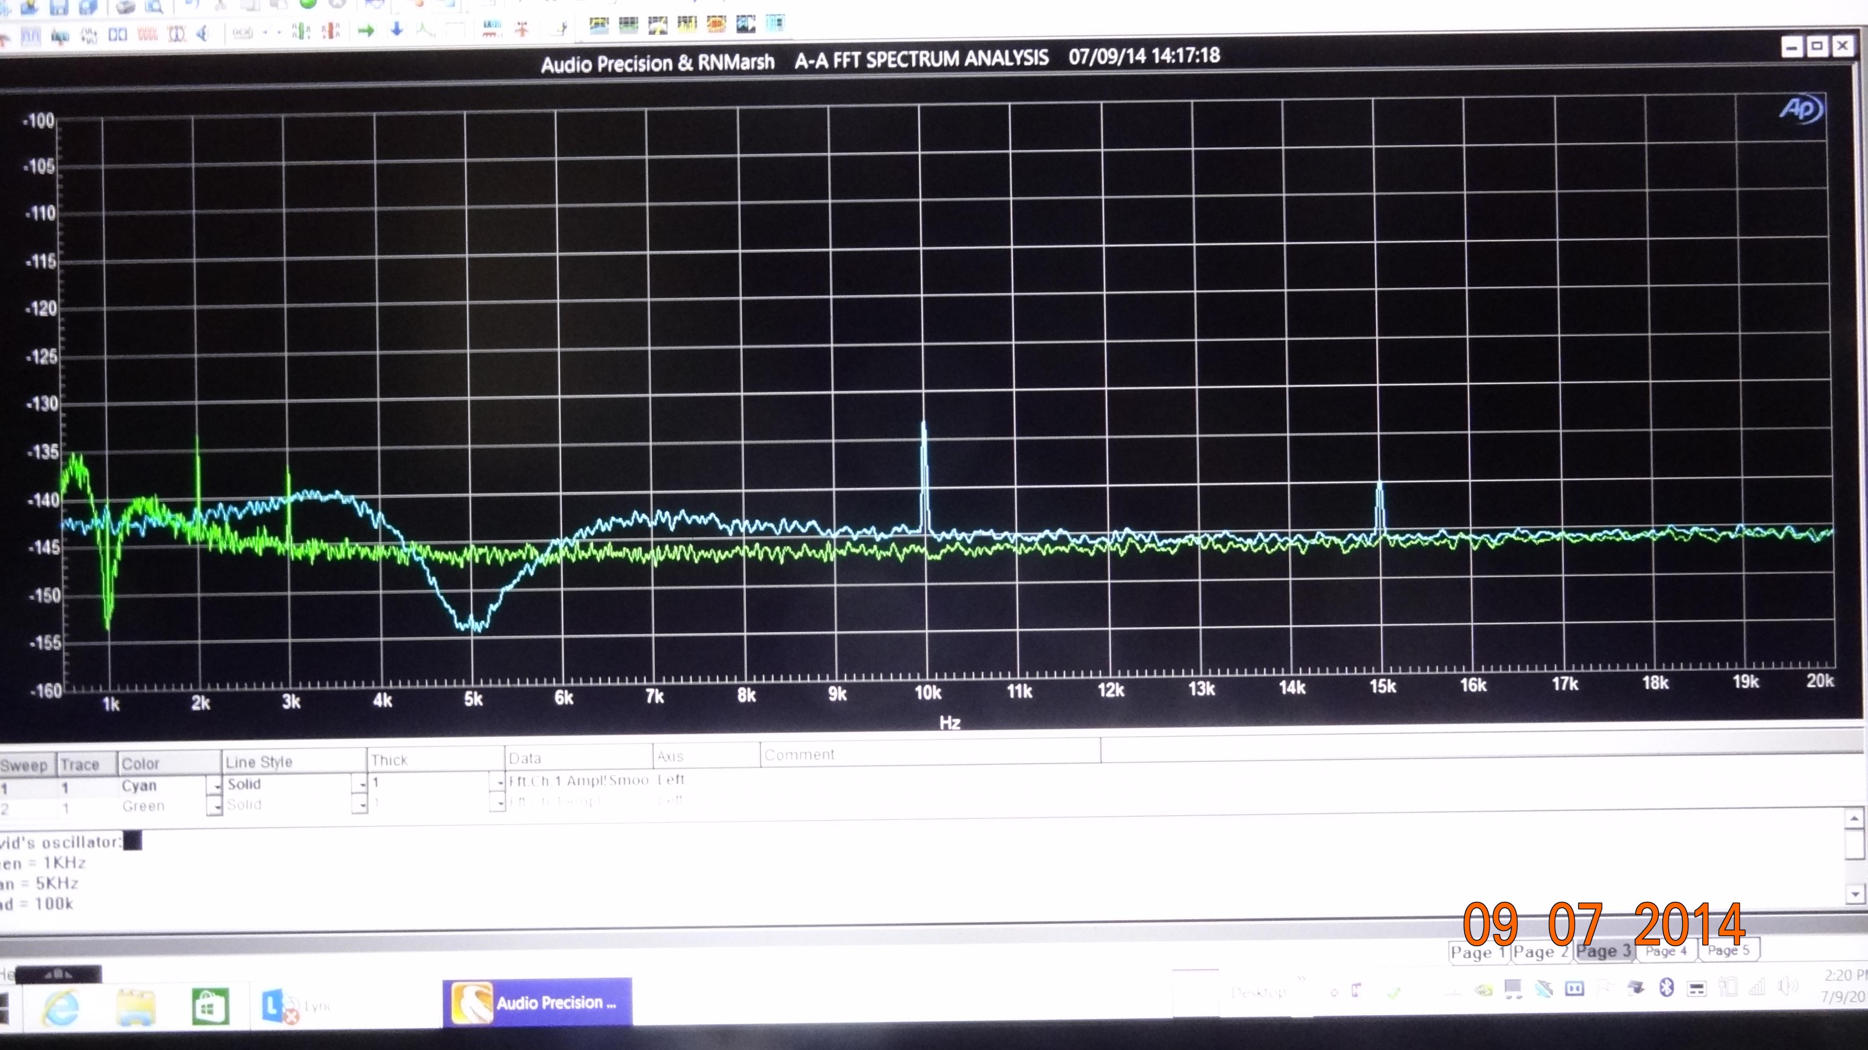Open Thick dropdown for the Green row

click(498, 802)
